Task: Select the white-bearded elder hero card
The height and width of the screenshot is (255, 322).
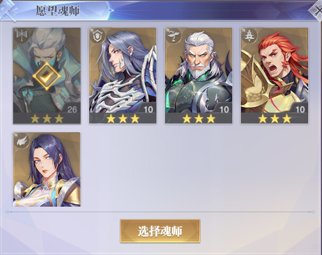Action: point(198,75)
